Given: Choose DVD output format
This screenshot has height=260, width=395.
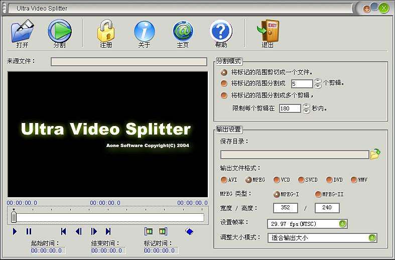Looking at the screenshot, I should pyautogui.click(x=329, y=180).
